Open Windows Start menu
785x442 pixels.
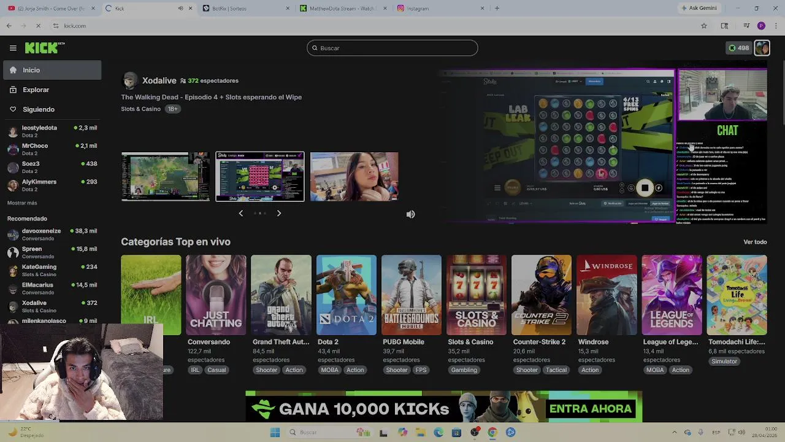pos(275,432)
